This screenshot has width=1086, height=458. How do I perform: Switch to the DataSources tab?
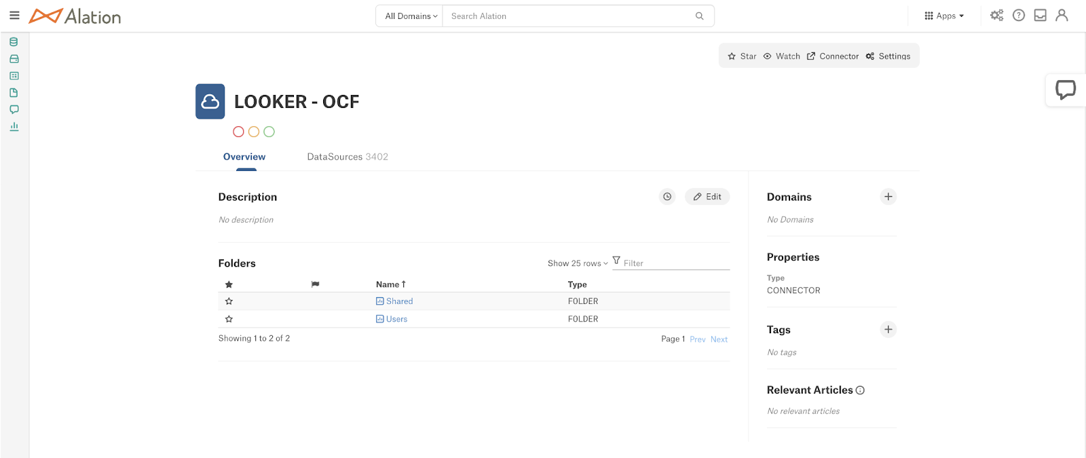pos(348,157)
